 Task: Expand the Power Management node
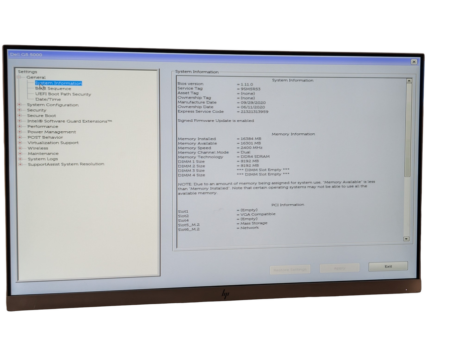(20, 132)
